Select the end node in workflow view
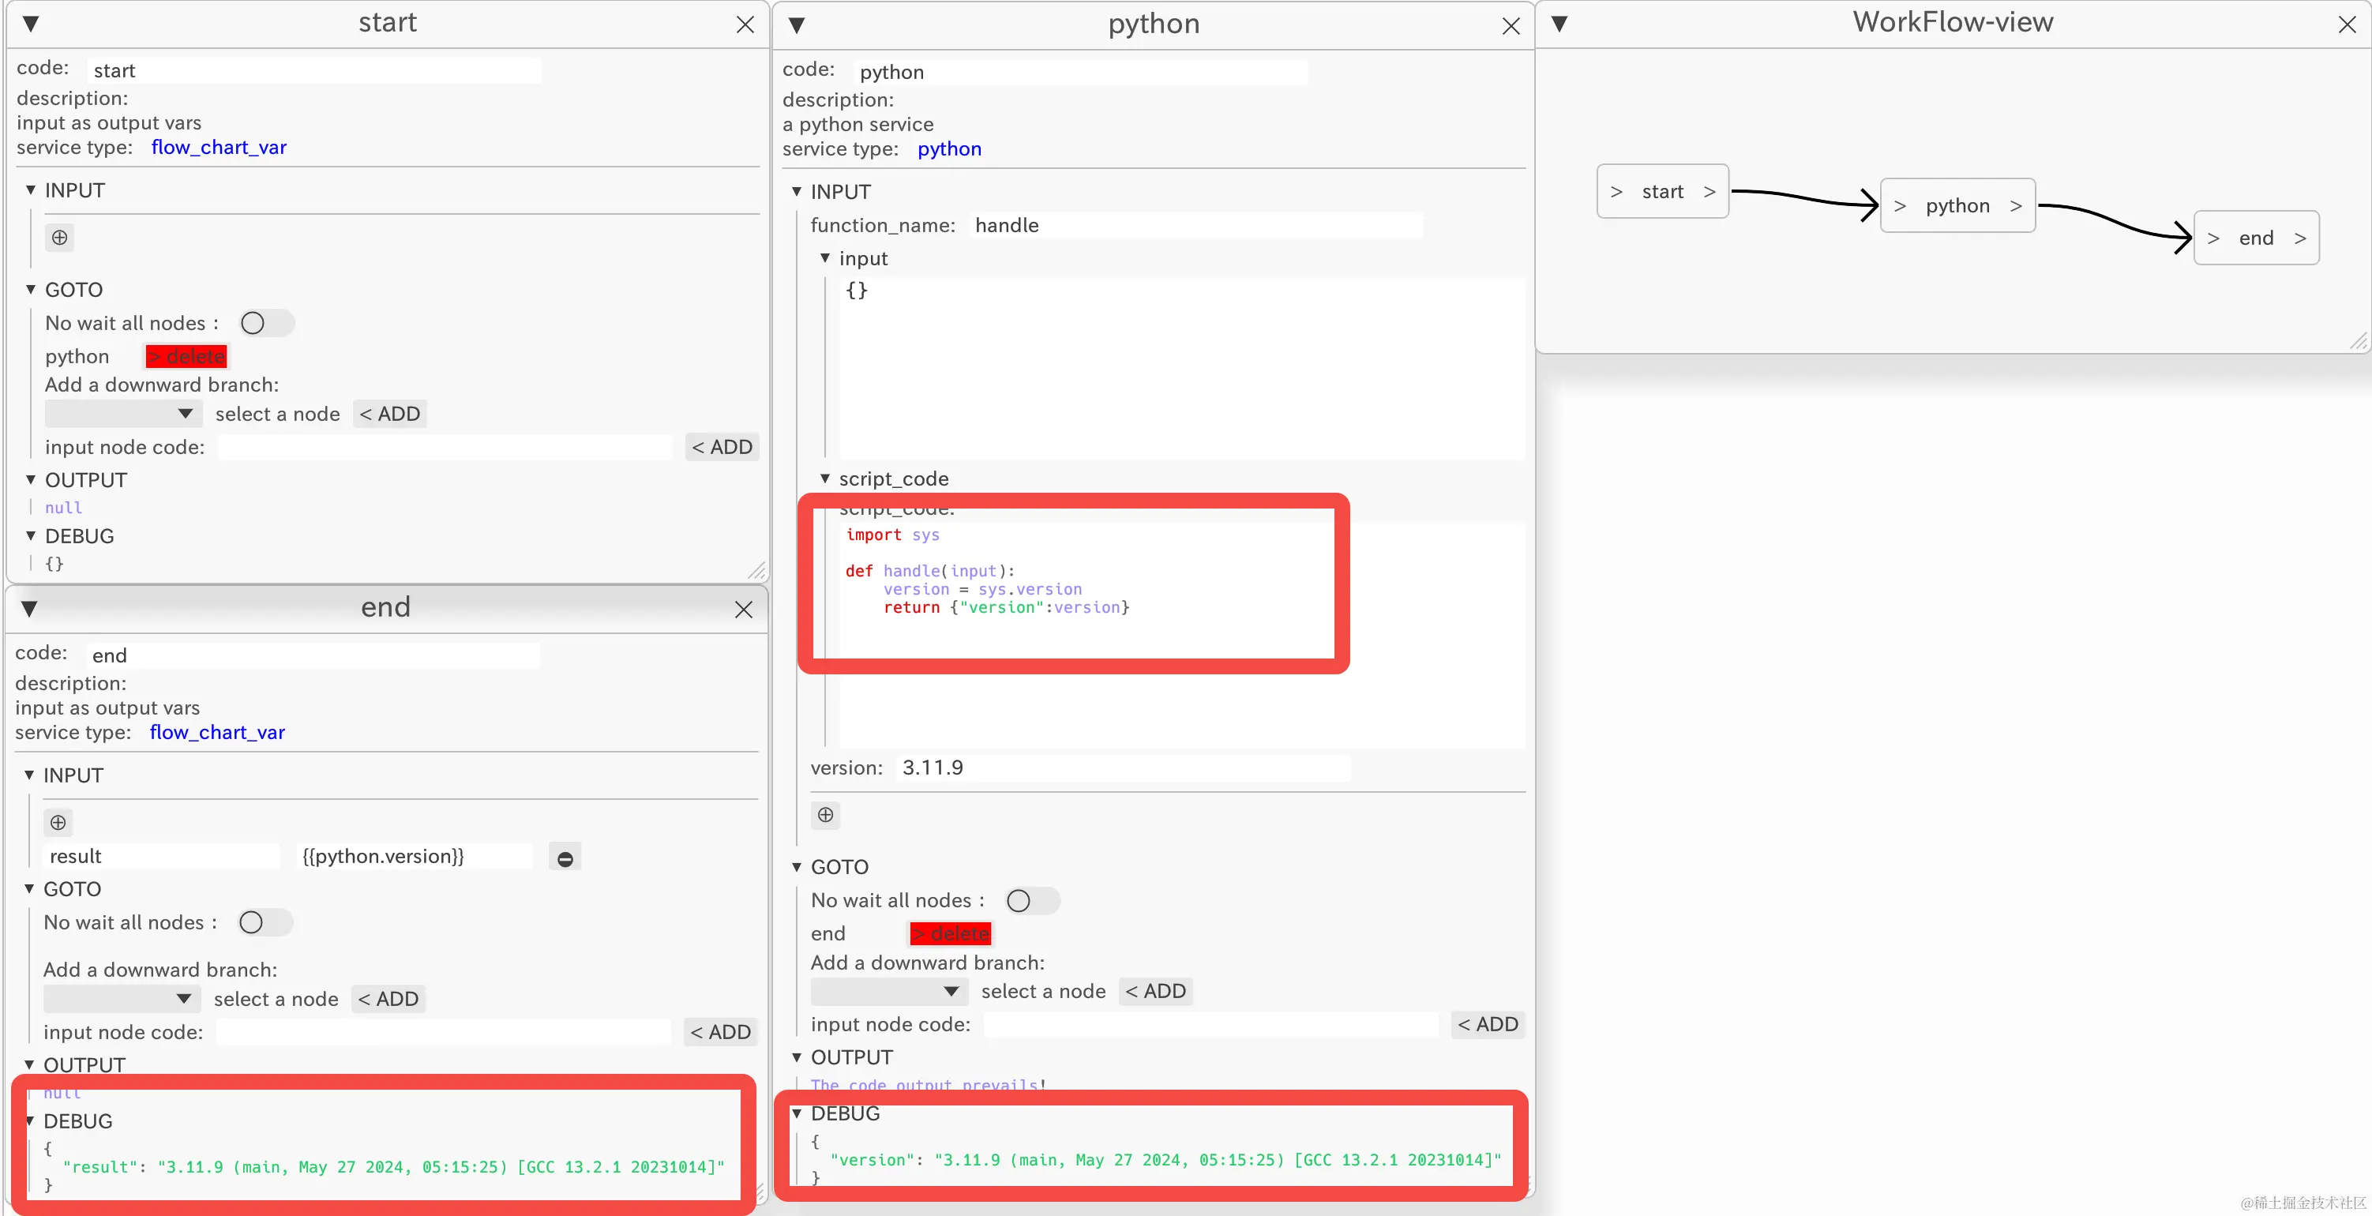Viewport: 2372px width, 1216px height. click(2255, 238)
